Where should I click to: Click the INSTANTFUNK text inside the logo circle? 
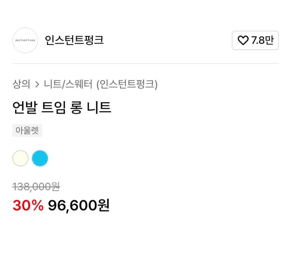pyautogui.click(x=25, y=41)
